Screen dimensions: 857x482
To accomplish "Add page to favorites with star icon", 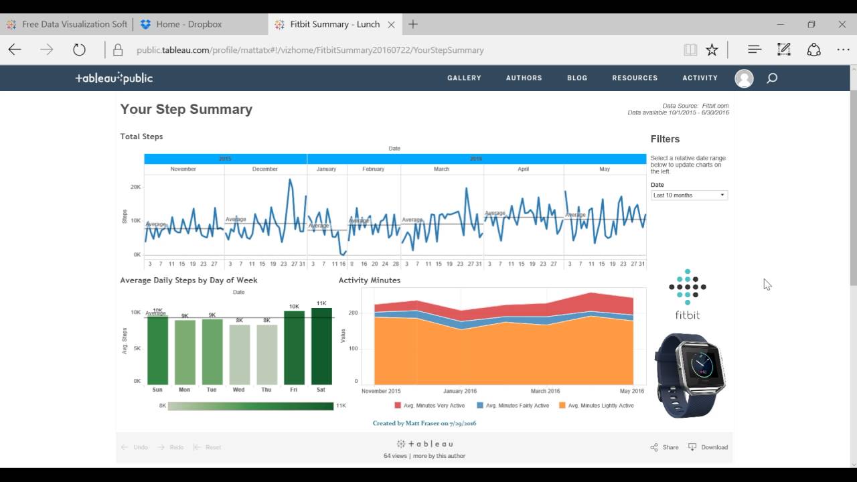I will (712, 50).
